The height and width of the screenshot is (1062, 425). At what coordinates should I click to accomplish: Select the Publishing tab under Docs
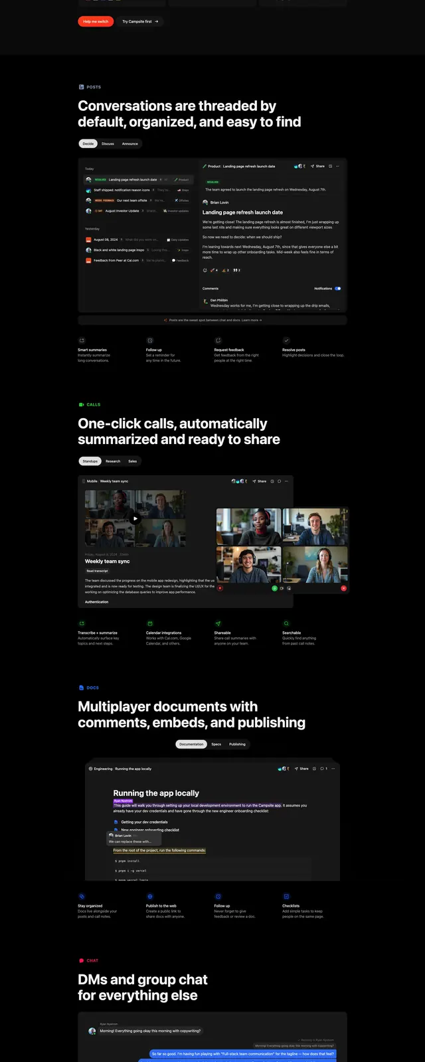[x=237, y=744]
